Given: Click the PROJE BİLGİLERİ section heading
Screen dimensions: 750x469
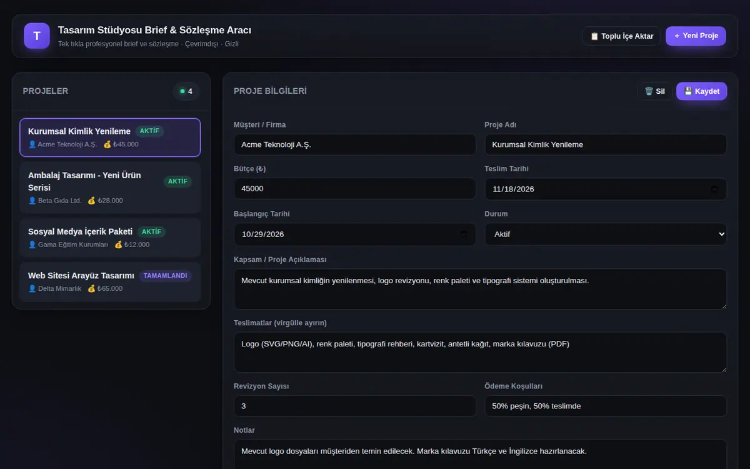Looking at the screenshot, I should (271, 91).
